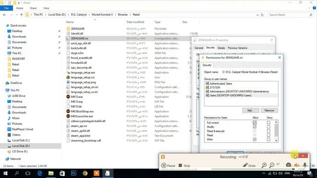Open the 3DMGAME folder
317x178 pixels.
point(78,29)
